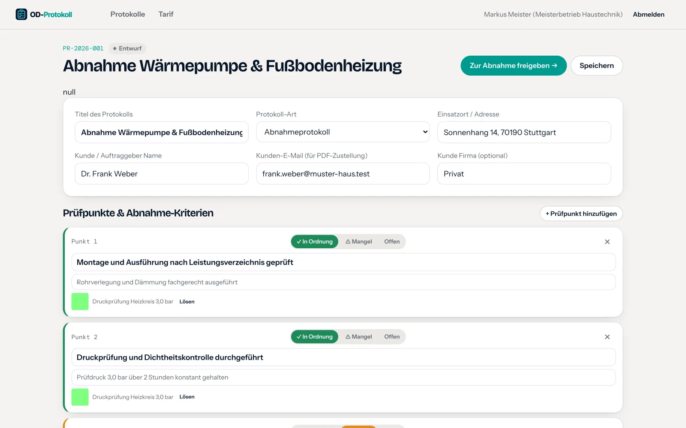Mark Punkt 2 as Mangel
Screen dimensions: 686x428
coord(359,337)
